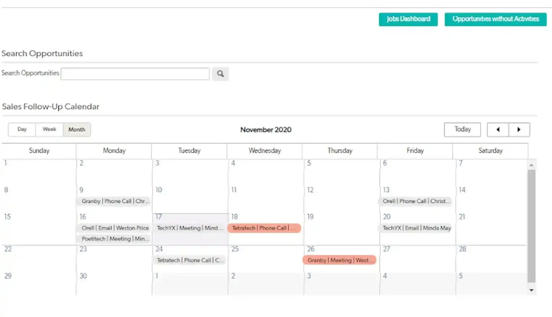Open the Granby Meeting event on the 26th

point(339,260)
